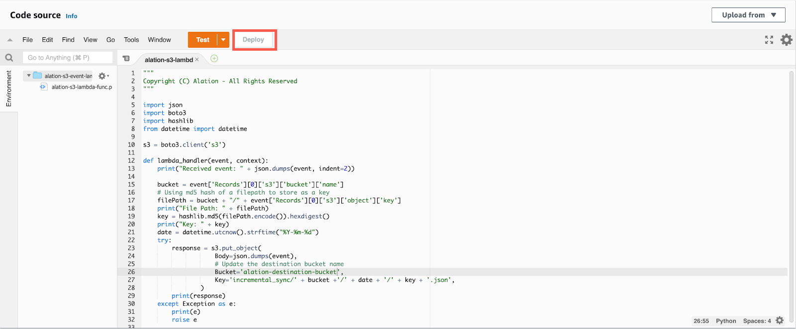Click the Copyright comment line
The width and height of the screenshot is (796, 329).
pos(220,81)
